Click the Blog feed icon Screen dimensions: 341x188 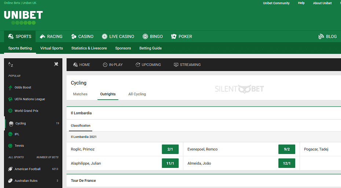321,37
